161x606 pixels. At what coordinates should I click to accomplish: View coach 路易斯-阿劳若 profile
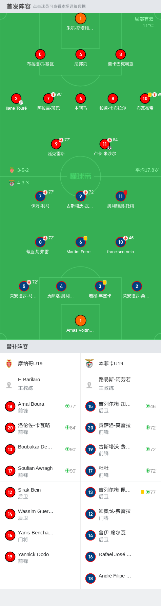pos(121,384)
